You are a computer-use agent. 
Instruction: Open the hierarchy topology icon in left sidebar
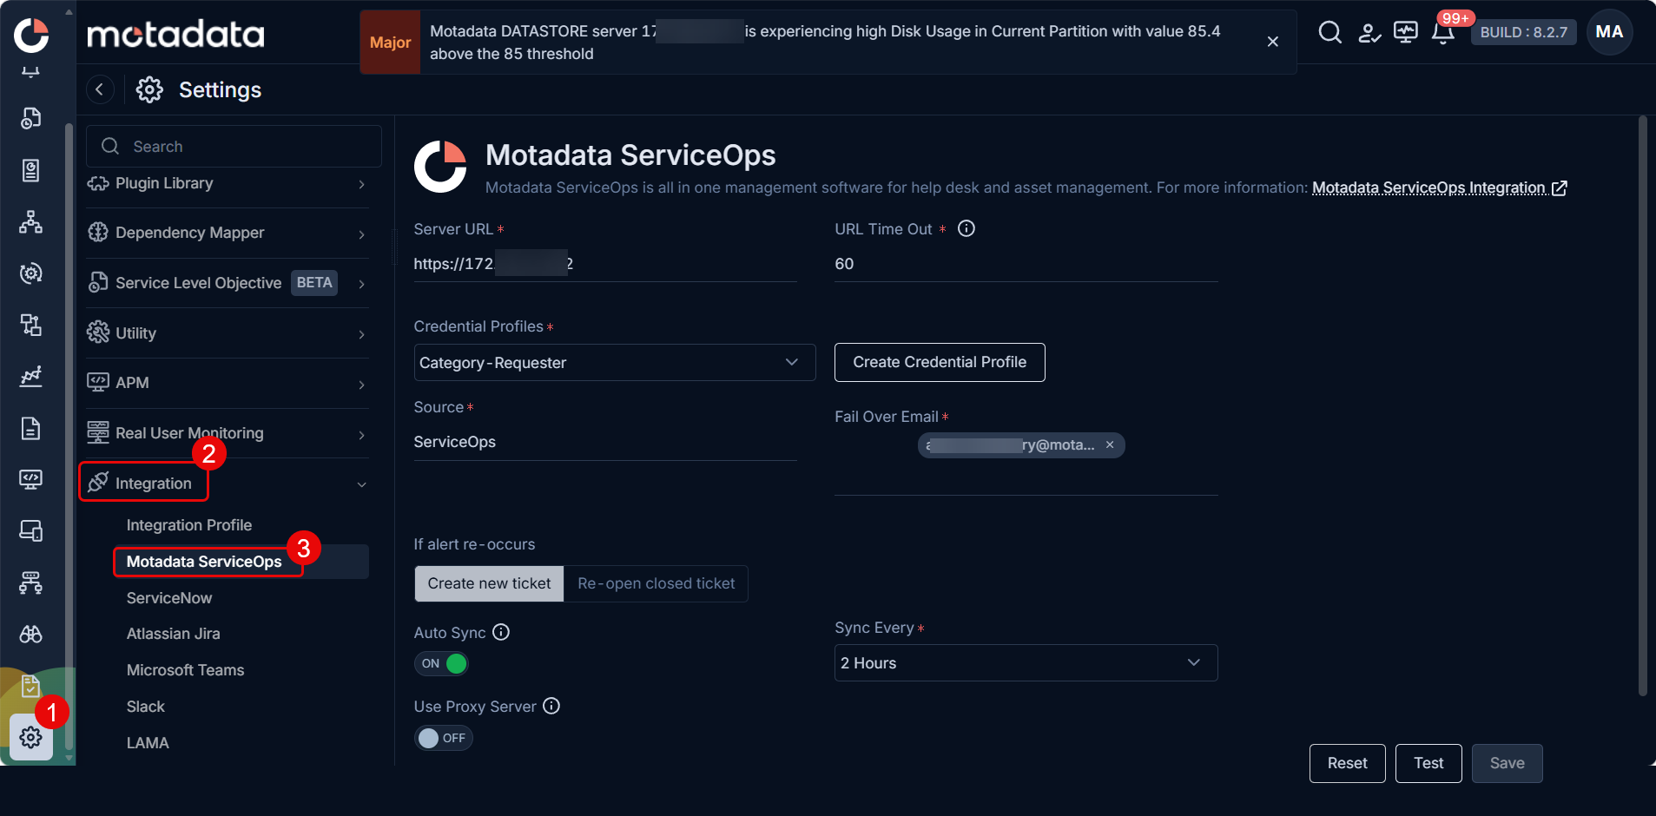(31, 222)
